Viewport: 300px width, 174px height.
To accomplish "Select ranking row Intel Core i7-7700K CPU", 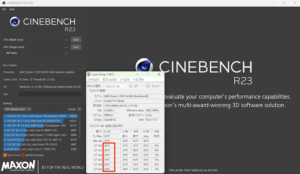I will pyautogui.click(x=40, y=149).
